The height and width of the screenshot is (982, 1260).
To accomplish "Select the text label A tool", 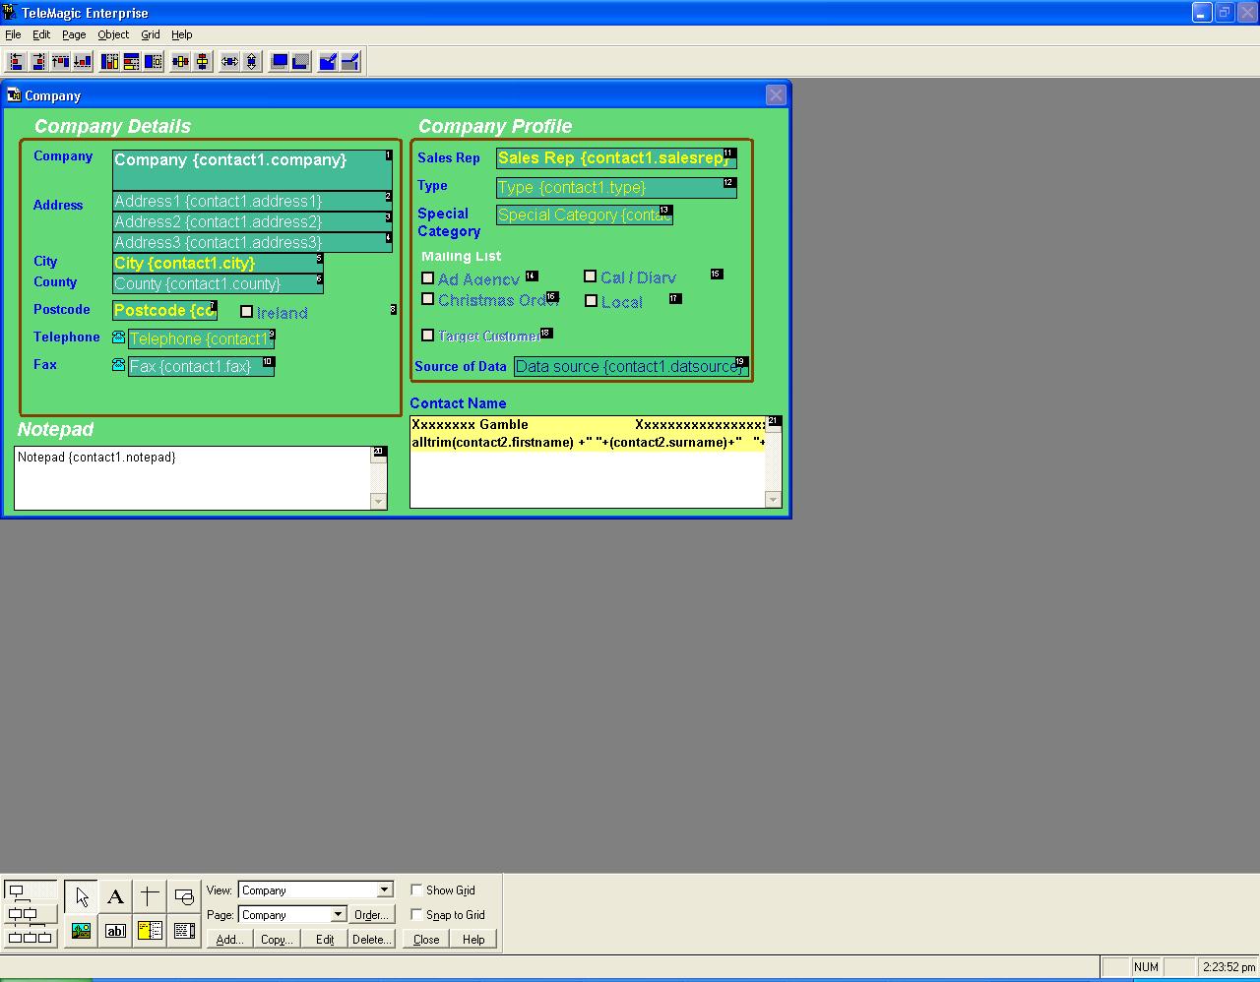I will (x=115, y=896).
